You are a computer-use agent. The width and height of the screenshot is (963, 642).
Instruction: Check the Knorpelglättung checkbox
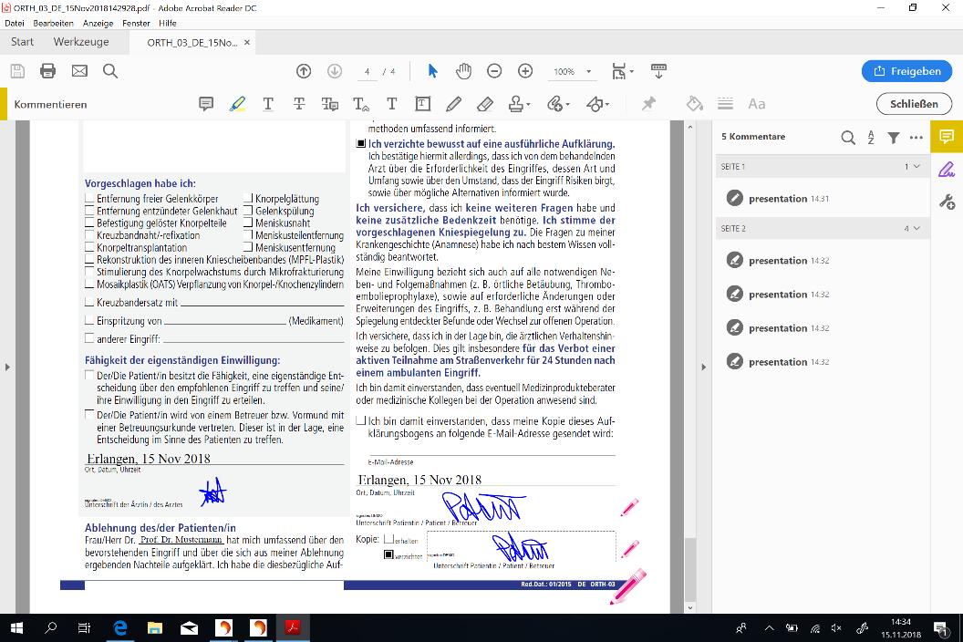point(248,199)
